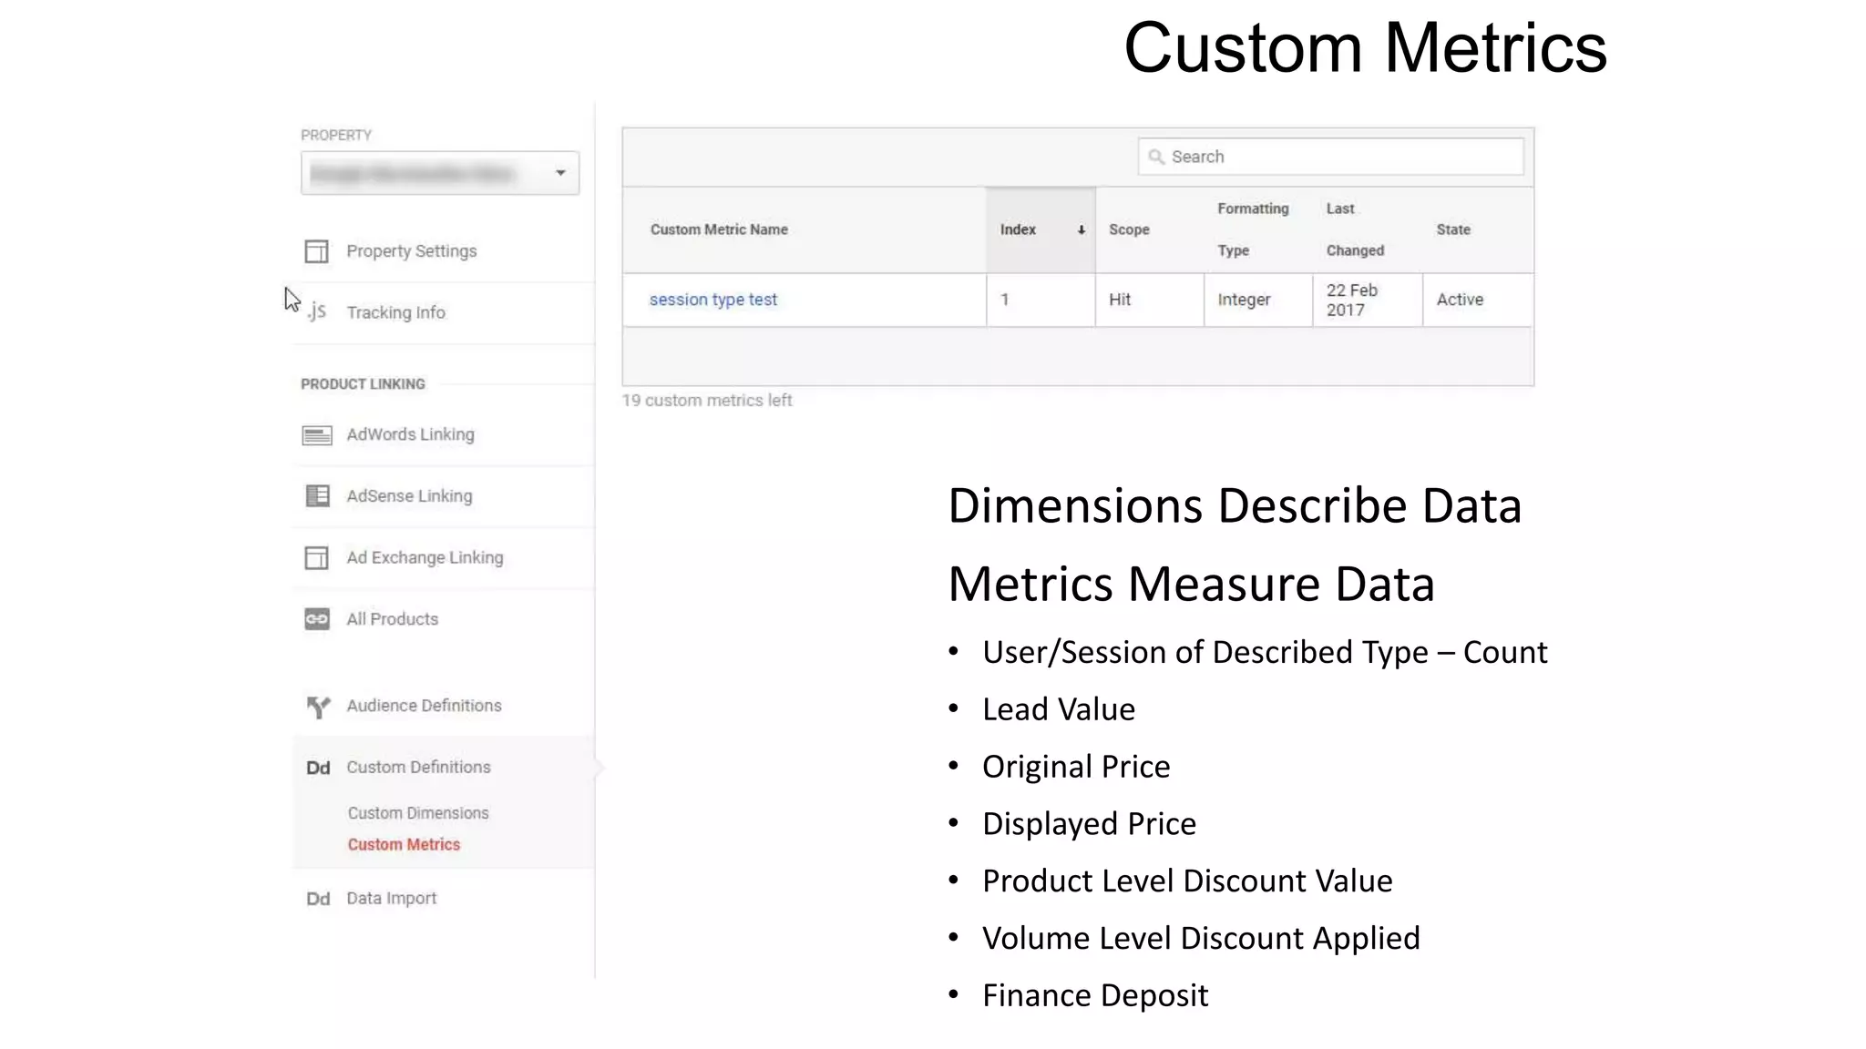This screenshot has width=1866, height=1049.
Task: Click the Ad Exchange Linking icon
Action: (x=316, y=557)
